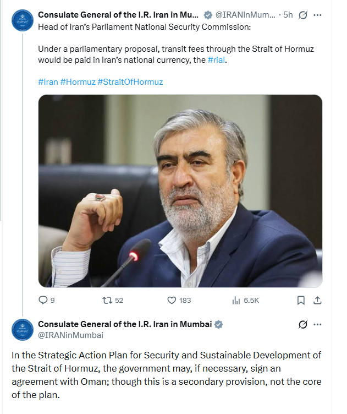Image resolution: width=347 pixels, height=414 pixels.
Task: Open the #Hormuz hashtag
Action: coord(77,81)
